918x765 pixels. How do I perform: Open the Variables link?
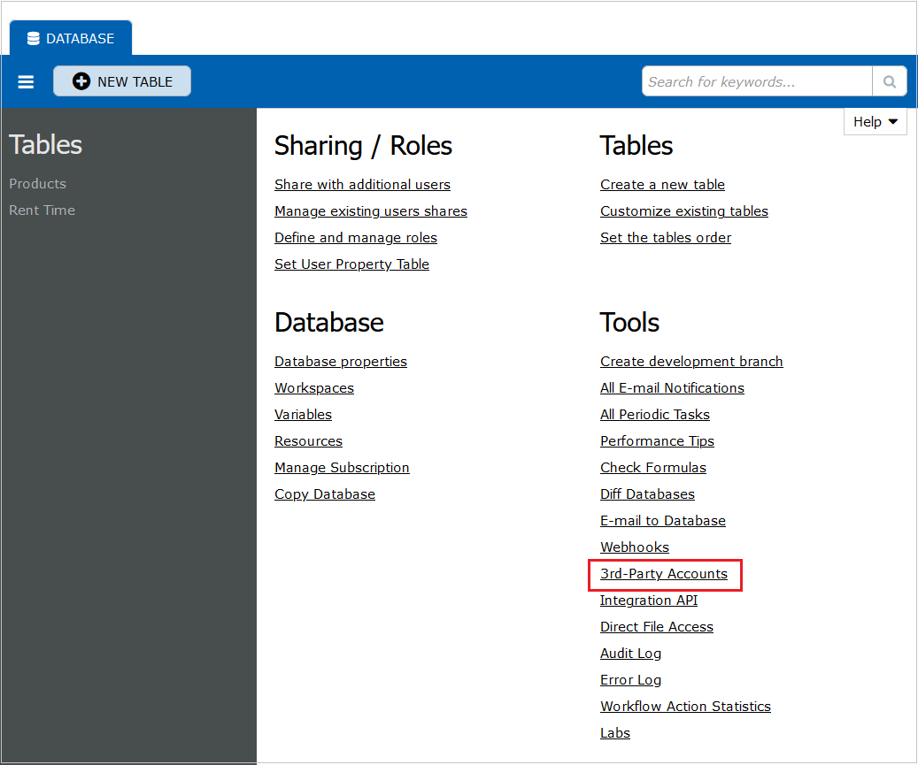tap(304, 415)
